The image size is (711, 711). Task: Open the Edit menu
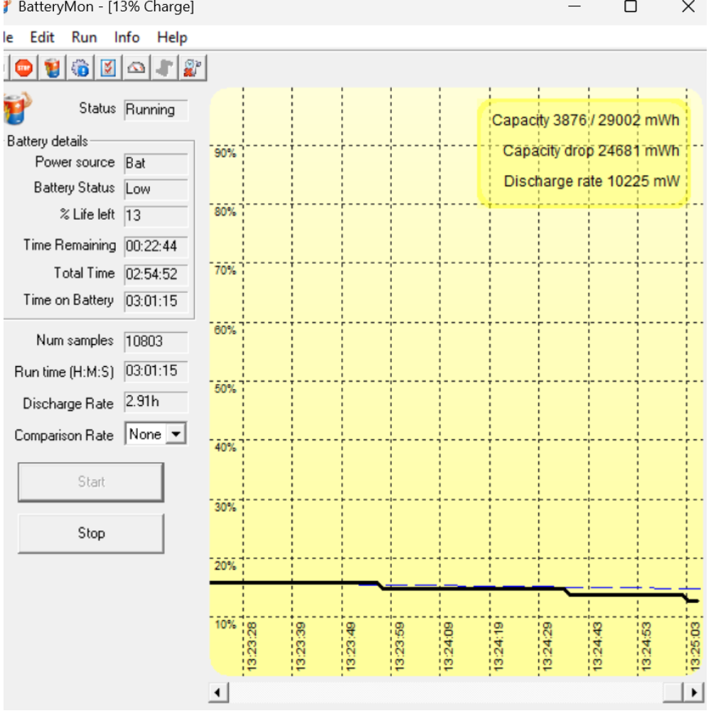click(42, 38)
